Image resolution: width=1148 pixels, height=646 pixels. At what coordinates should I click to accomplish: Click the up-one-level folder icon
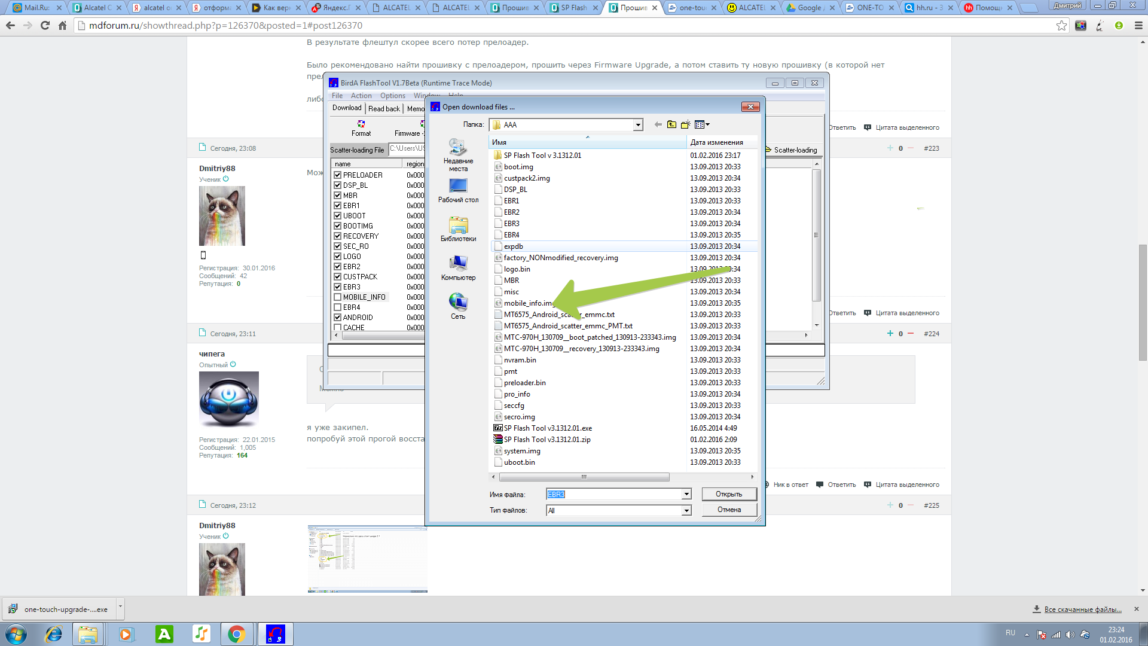[x=671, y=124]
